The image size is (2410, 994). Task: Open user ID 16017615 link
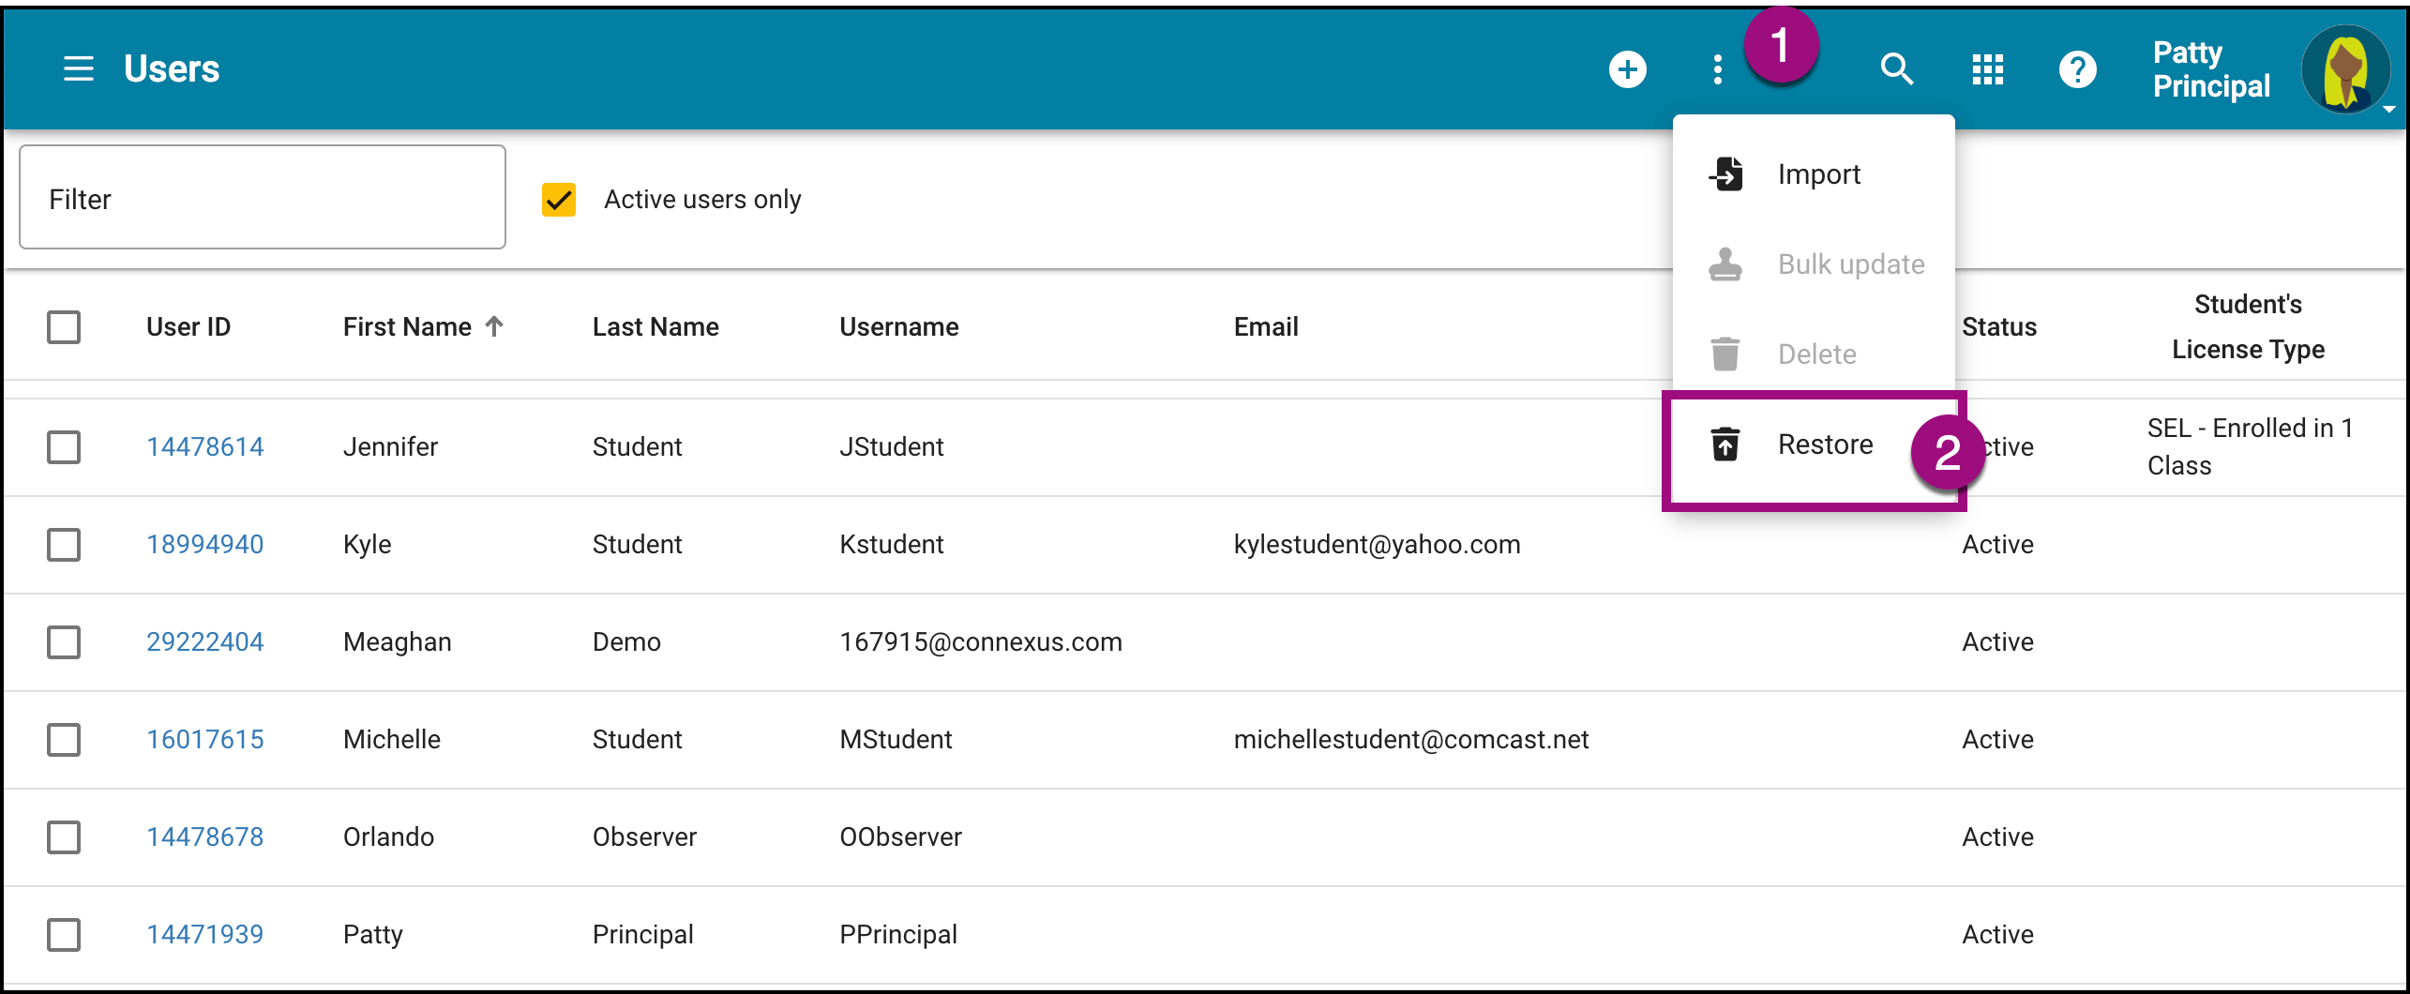coord(204,740)
